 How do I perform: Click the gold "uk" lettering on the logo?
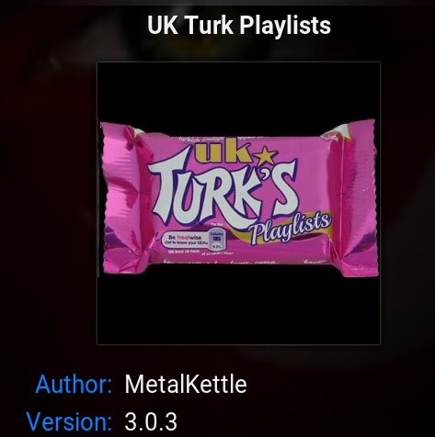[x=223, y=153]
